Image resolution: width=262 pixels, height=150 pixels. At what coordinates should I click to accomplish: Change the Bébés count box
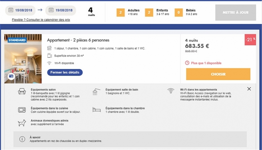click(x=178, y=12)
